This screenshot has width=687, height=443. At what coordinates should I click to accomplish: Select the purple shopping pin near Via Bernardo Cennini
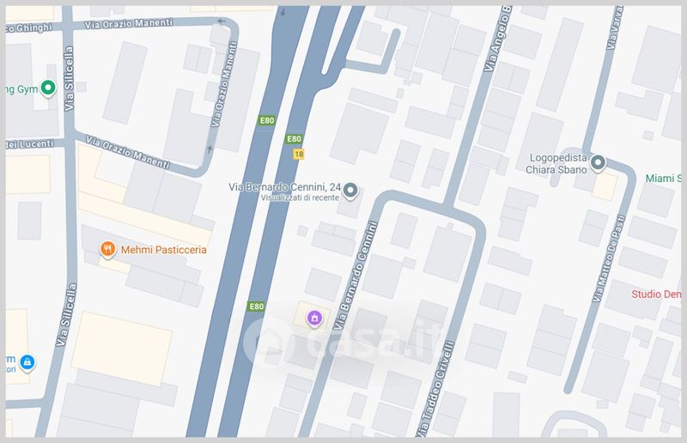314,319
